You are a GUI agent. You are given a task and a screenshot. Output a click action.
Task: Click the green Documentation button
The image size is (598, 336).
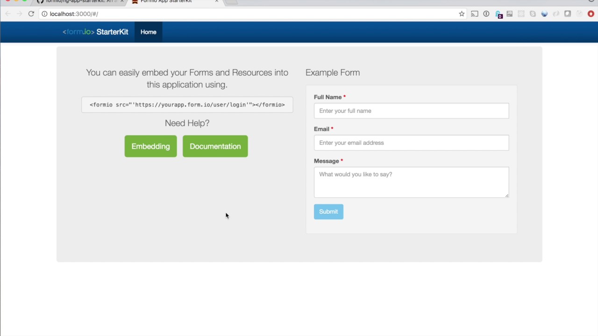click(x=215, y=146)
